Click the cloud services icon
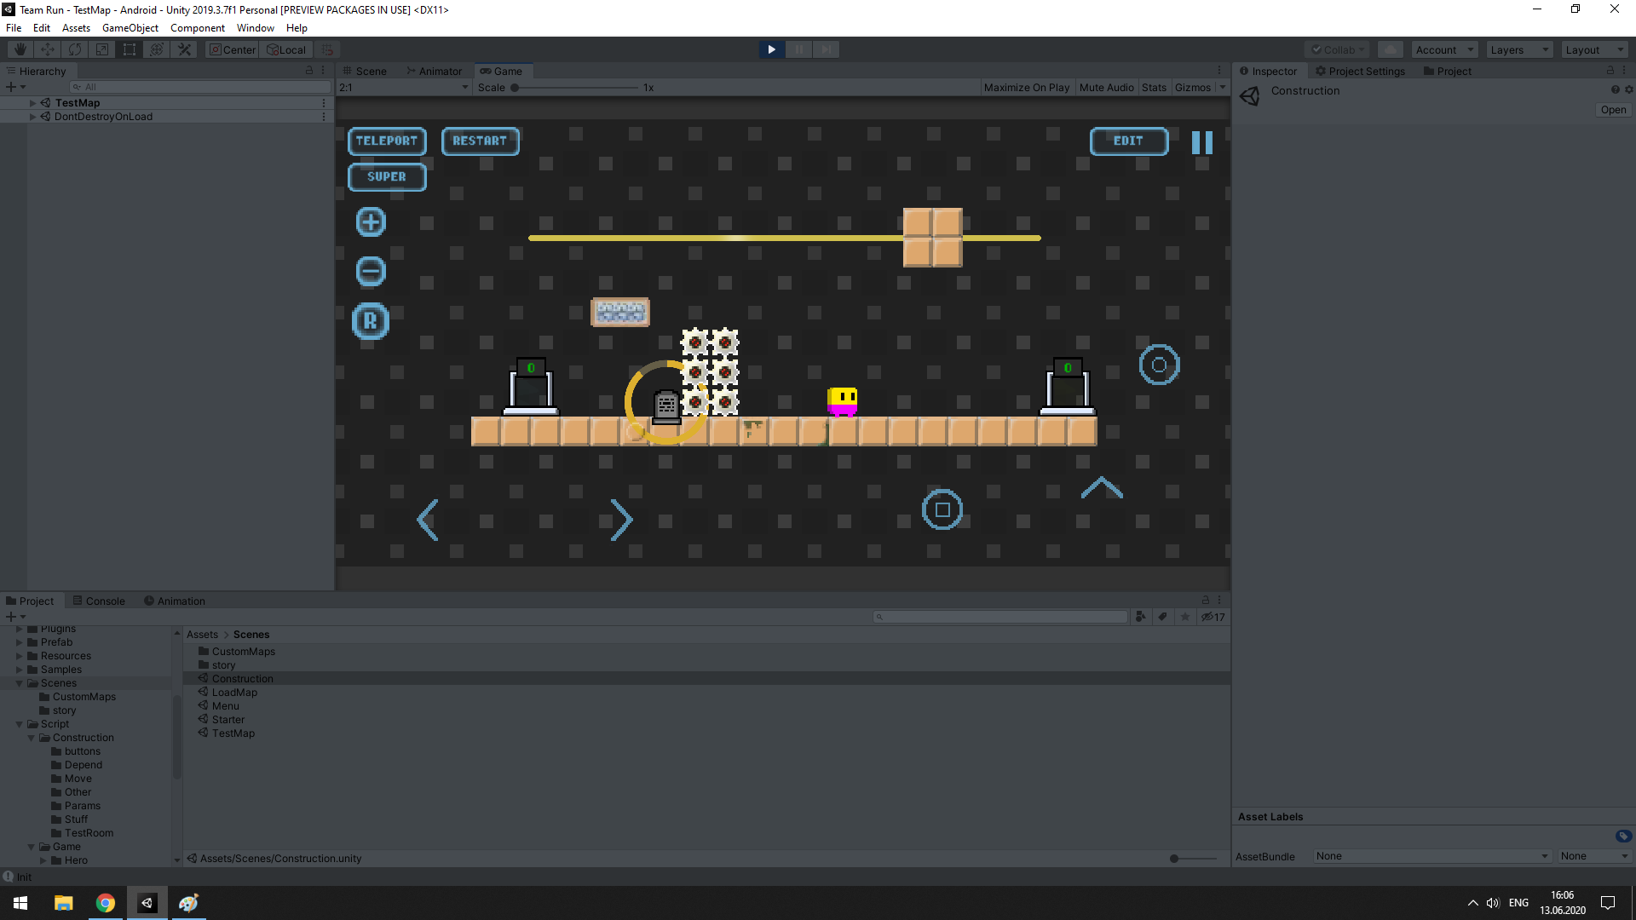The width and height of the screenshot is (1636, 920). (1390, 49)
